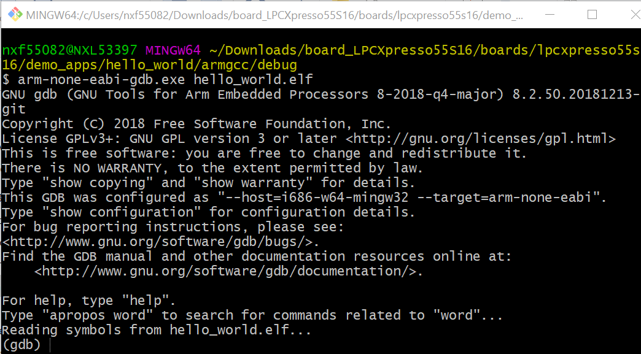Click at the (gdb) prompt cursor
This screenshot has width=641, height=354.
49,345
